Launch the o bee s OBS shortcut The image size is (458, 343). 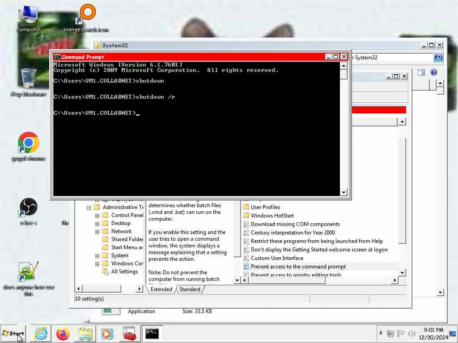(x=28, y=211)
